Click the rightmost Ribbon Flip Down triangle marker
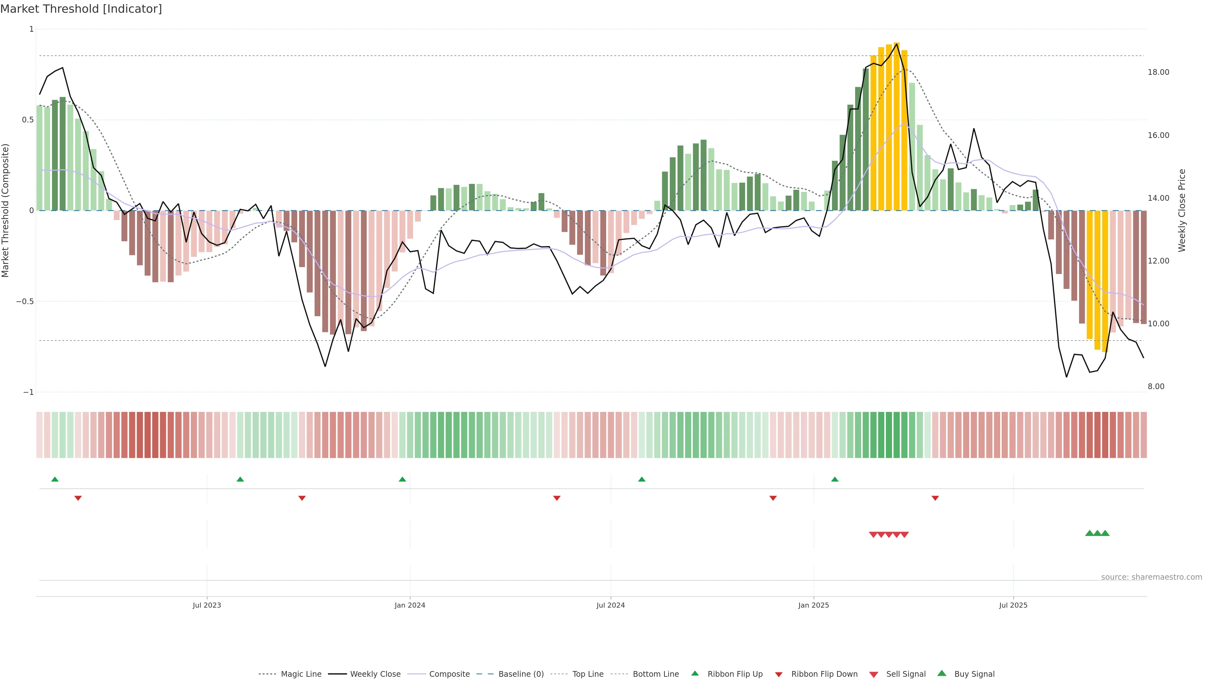Image resolution: width=1218 pixels, height=685 pixels. pos(935,498)
